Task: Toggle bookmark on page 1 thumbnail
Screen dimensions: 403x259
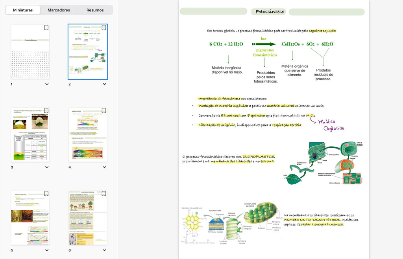Action: tap(46, 28)
